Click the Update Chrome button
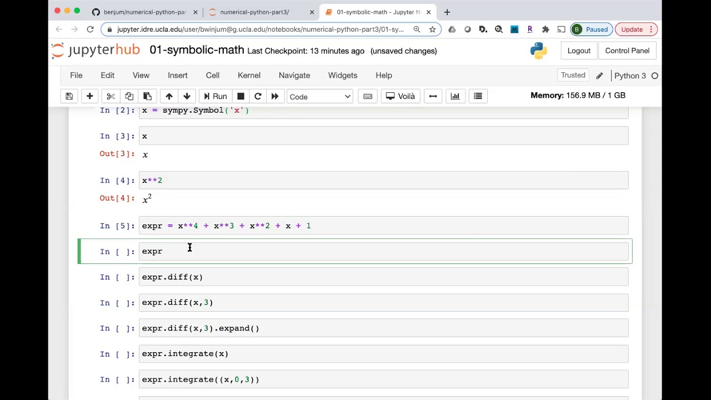The width and height of the screenshot is (711, 400). click(x=637, y=29)
